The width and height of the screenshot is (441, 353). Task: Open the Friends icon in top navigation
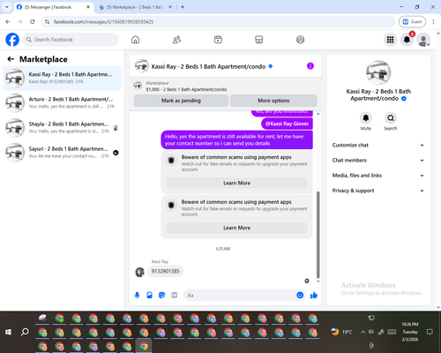pos(176,40)
